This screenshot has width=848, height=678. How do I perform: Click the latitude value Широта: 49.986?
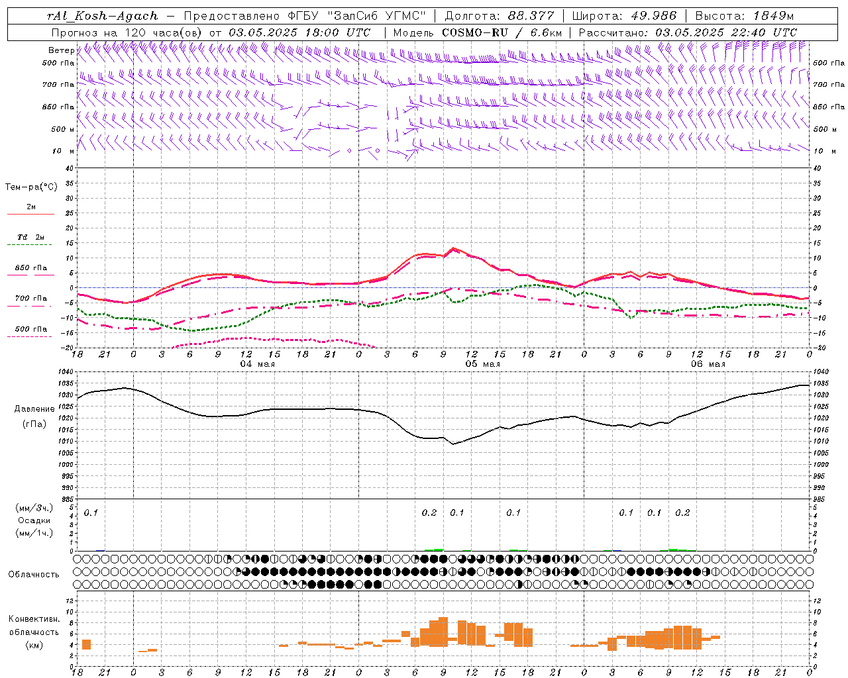(x=624, y=16)
